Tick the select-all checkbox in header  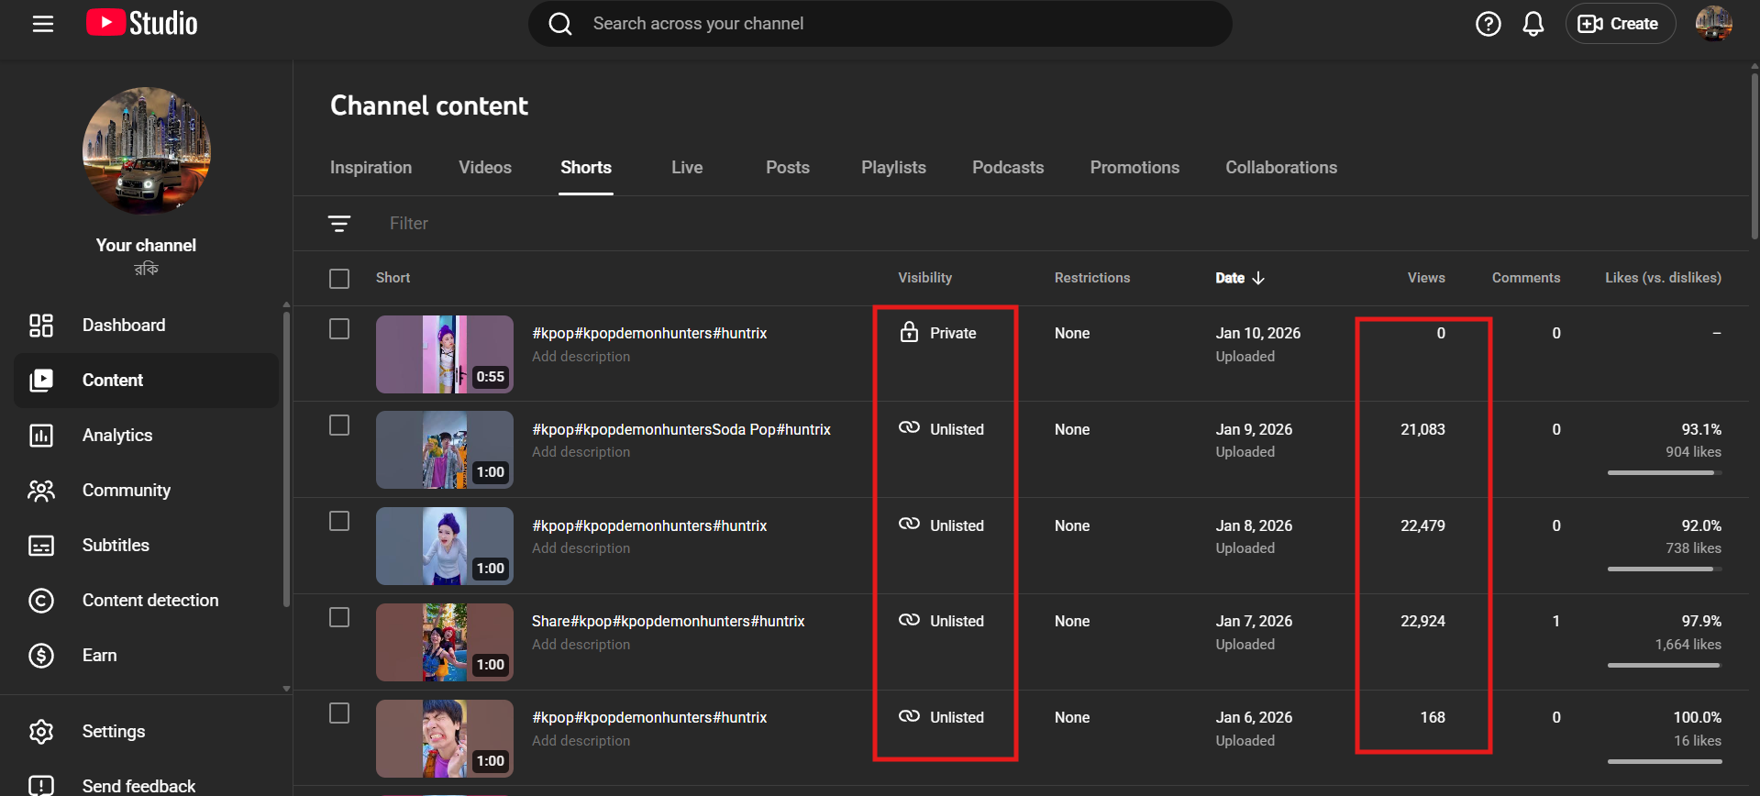(x=339, y=279)
